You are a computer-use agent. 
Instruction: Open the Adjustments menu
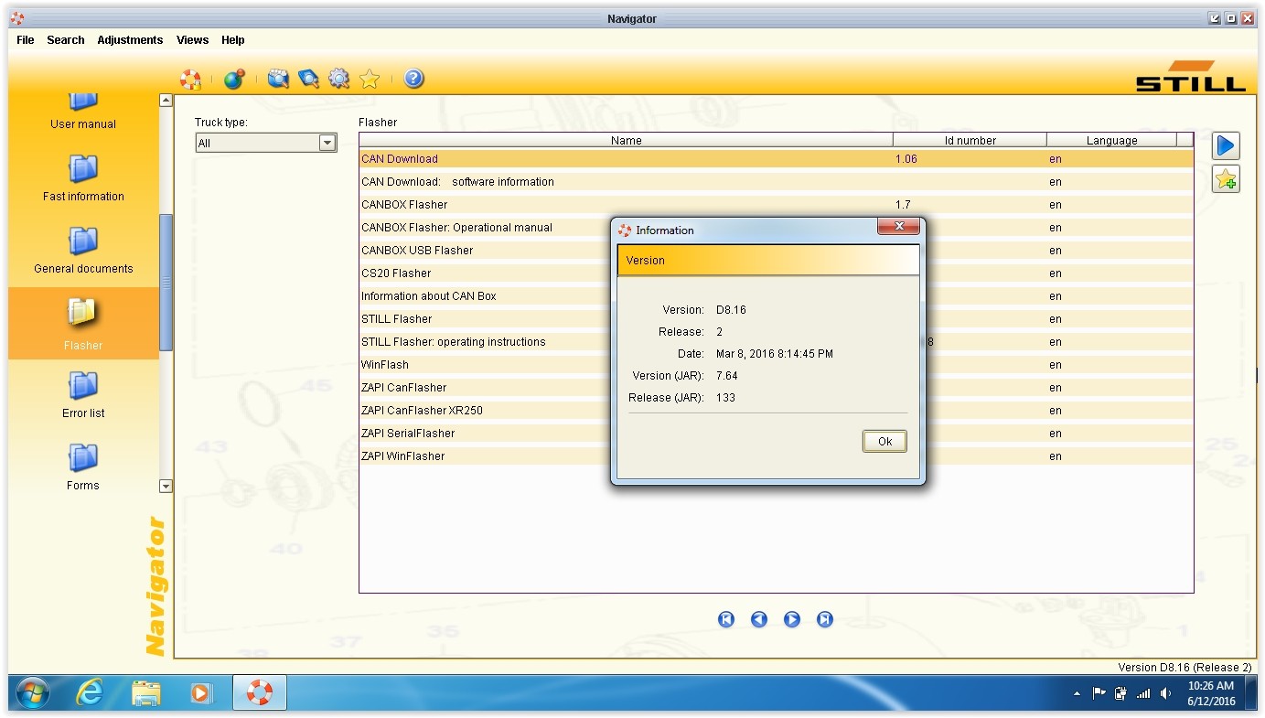pos(130,40)
